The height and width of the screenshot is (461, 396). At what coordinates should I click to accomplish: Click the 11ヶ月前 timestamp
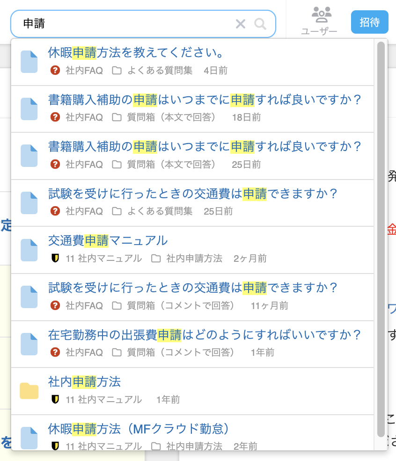coord(270,305)
